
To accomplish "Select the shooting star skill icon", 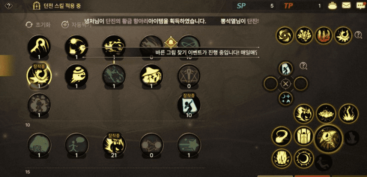I will point(189,145).
